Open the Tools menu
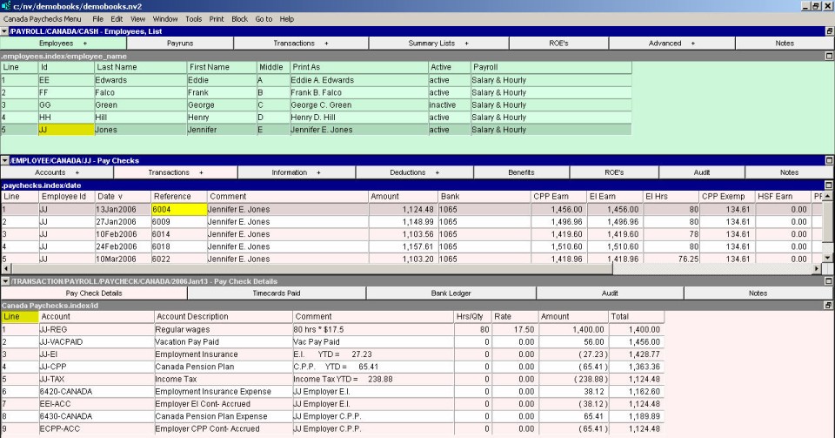Screen dimensions: 835x438 193,18
